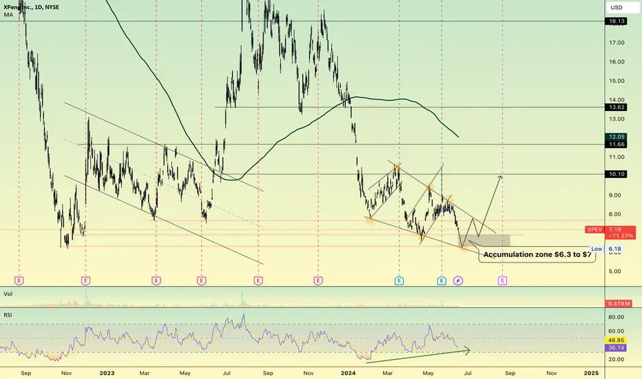Click the yellow 46.85 RSI value label
The height and width of the screenshot is (379, 642).
[x=616, y=340]
